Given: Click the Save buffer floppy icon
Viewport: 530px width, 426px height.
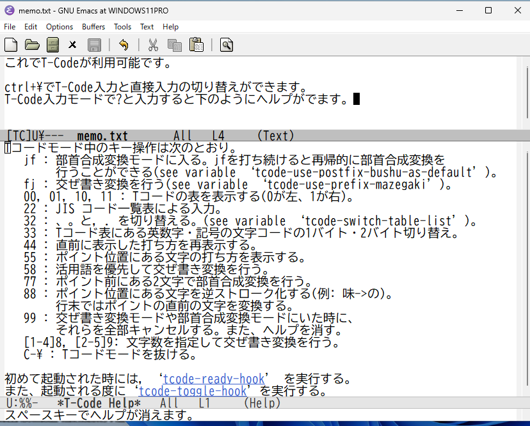Looking at the screenshot, I should tap(94, 45).
